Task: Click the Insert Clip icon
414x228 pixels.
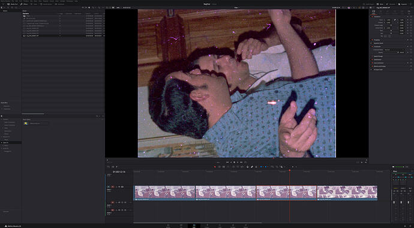Action: (x=233, y=167)
